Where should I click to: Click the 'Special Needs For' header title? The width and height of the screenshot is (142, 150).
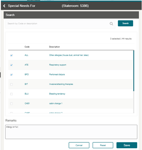click(x=21, y=6)
